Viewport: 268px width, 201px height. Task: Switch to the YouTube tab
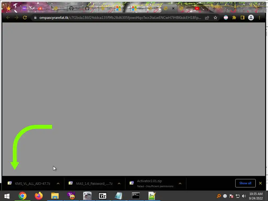[x=201, y=8]
